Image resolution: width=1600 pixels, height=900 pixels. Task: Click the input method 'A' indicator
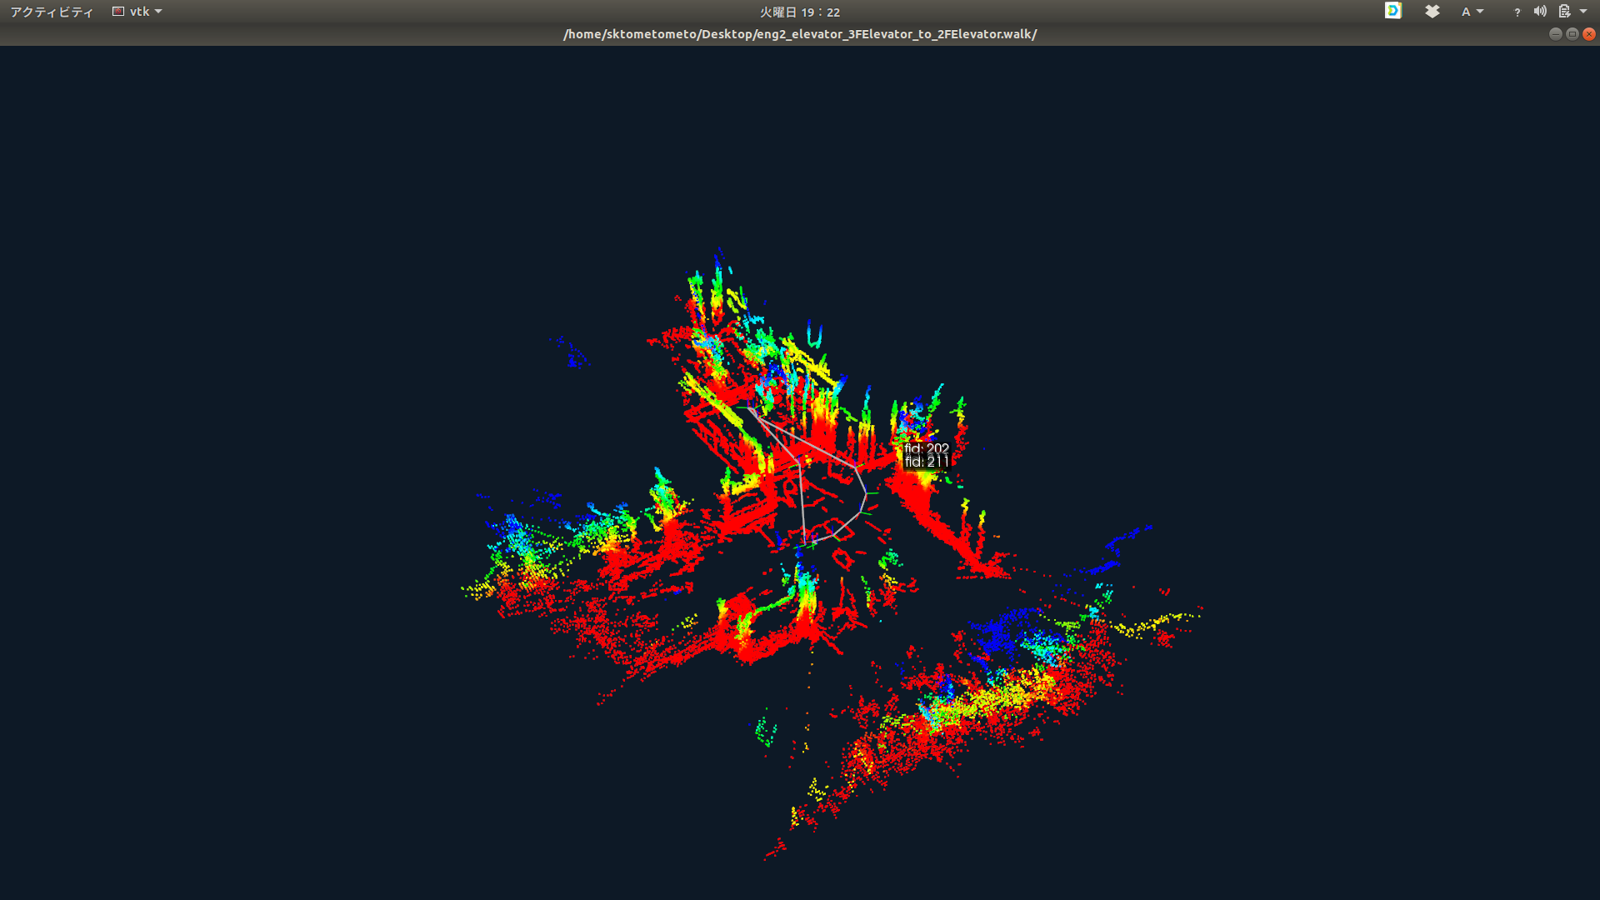[1466, 12]
